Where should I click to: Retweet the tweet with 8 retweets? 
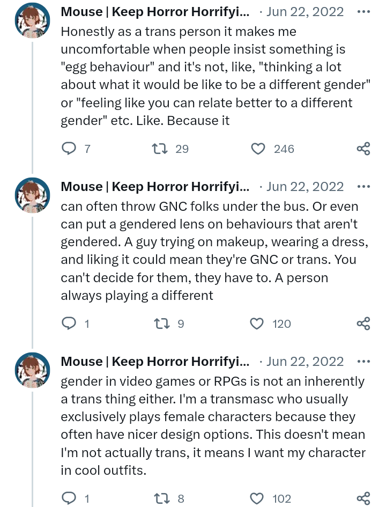click(x=160, y=498)
